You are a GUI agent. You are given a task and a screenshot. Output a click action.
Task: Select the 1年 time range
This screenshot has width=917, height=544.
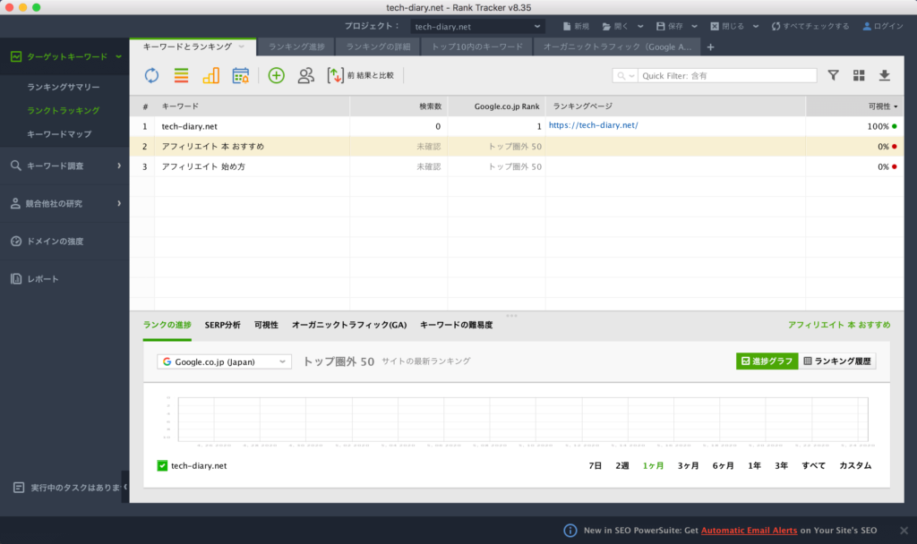(754, 465)
